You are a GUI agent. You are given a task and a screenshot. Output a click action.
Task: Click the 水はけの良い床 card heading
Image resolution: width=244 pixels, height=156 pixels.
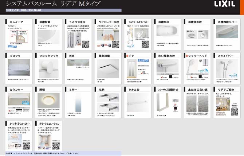(x=198, y=90)
